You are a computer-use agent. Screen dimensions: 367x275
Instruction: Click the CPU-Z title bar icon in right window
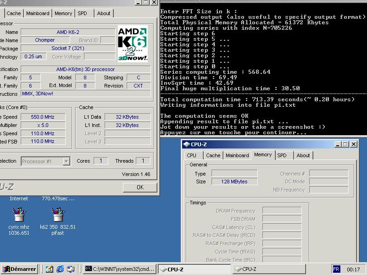point(186,144)
